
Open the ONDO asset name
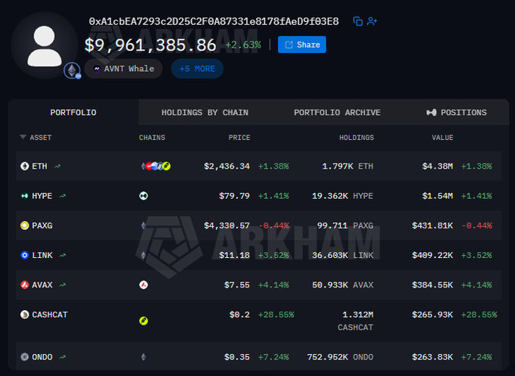coord(42,357)
